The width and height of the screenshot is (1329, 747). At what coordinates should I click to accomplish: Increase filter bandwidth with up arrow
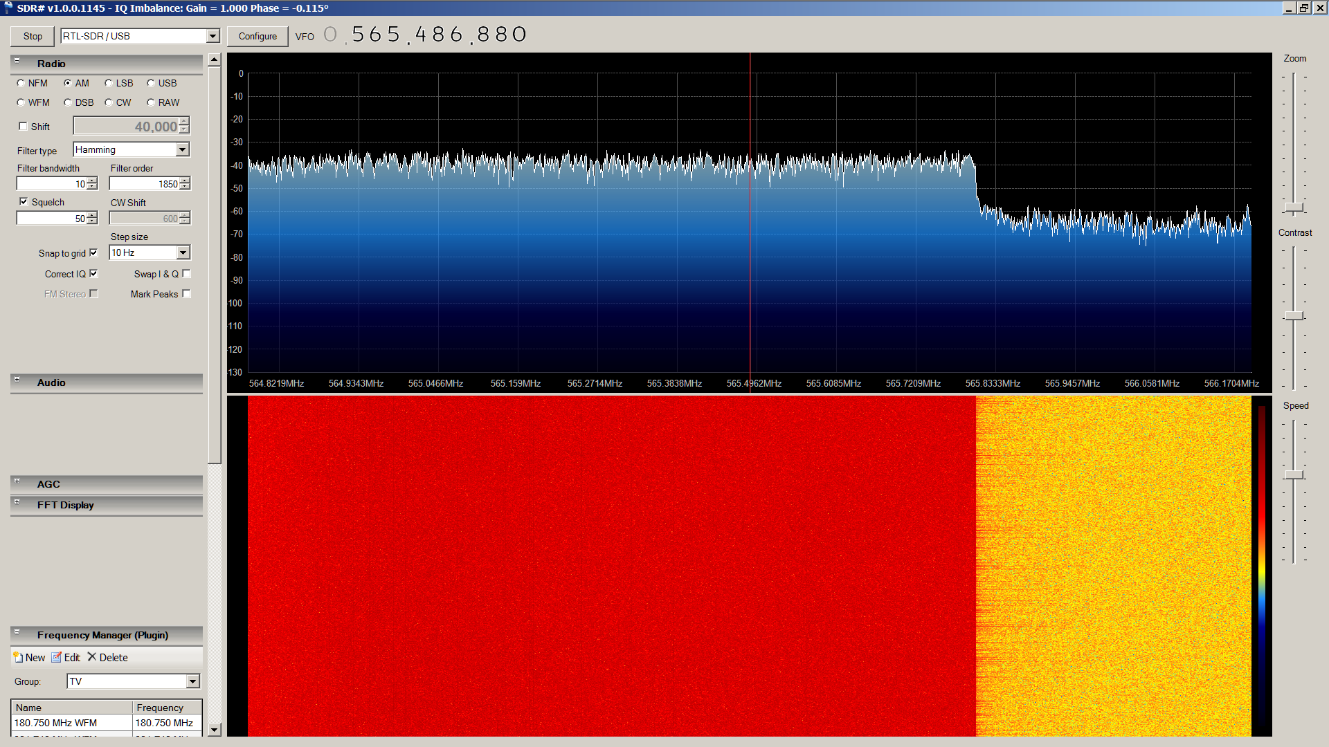[x=93, y=181]
